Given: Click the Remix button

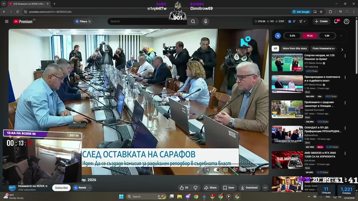Looking at the screenshot, I should 80,188.
